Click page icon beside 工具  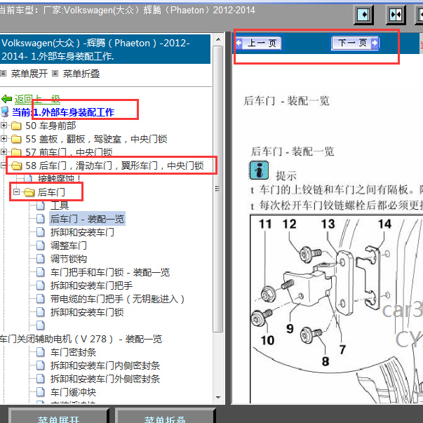coord(41,206)
